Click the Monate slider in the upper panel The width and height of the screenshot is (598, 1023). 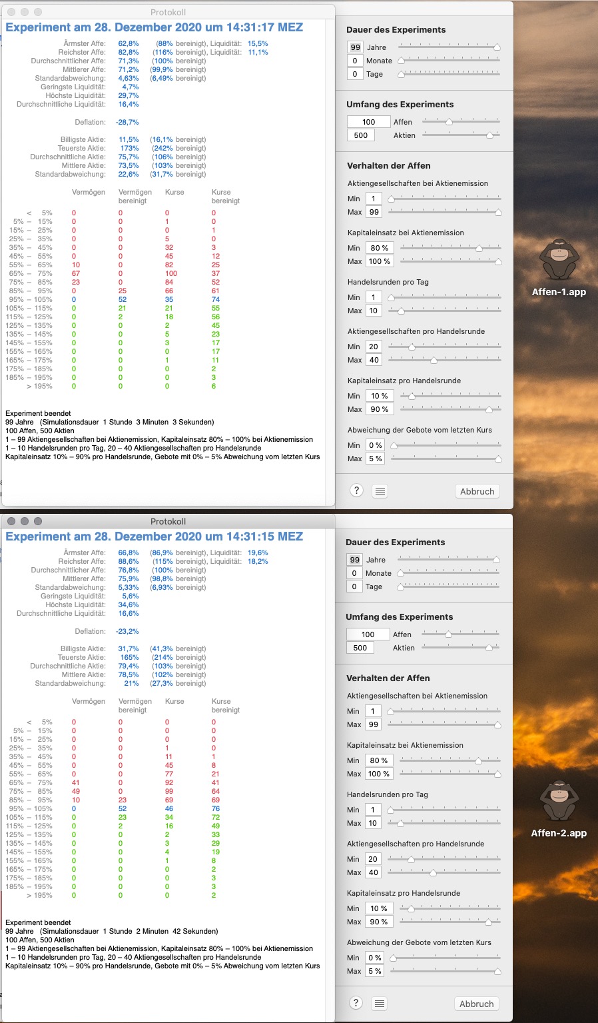coord(449,61)
